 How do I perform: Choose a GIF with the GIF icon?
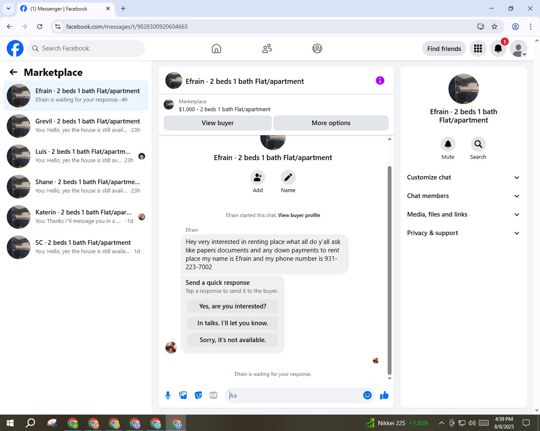pyautogui.click(x=213, y=395)
